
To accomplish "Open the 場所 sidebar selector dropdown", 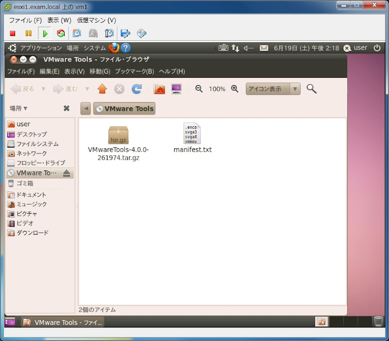I will (18, 108).
